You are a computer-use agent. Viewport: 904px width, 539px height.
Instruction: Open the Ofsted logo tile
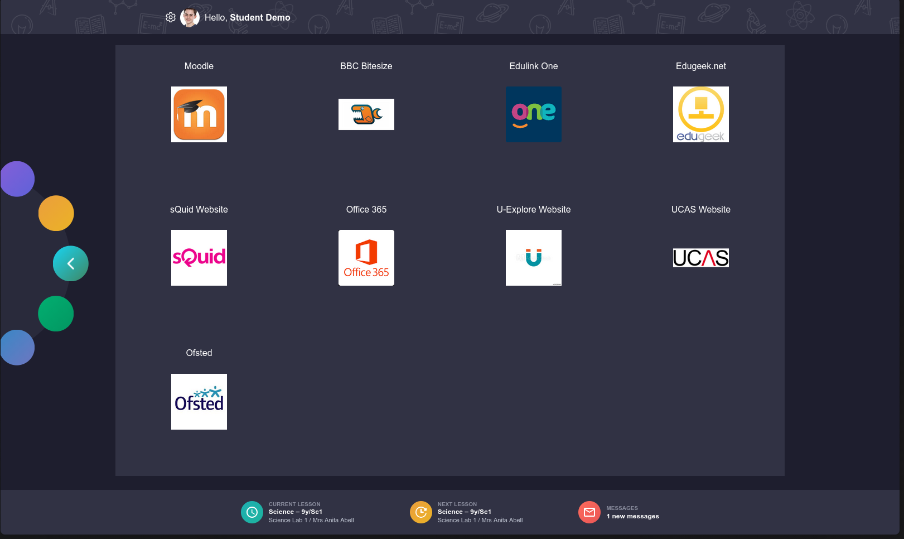tap(199, 402)
